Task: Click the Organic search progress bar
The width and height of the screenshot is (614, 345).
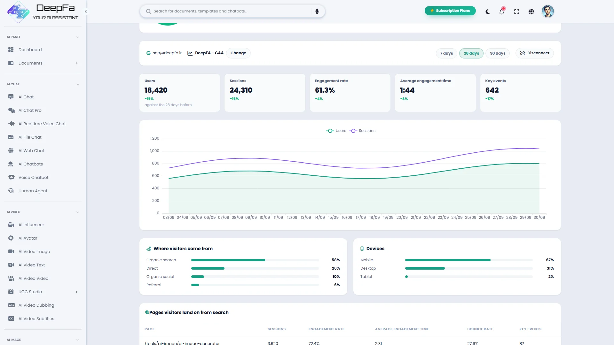Action: tap(255, 260)
